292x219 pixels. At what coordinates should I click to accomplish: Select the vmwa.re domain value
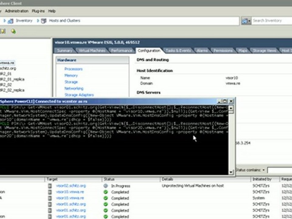click(233, 83)
